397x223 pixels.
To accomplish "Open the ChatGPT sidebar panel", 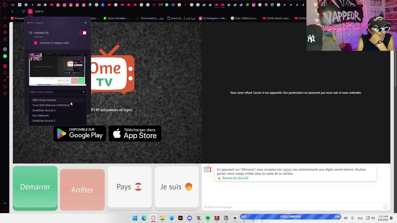I will 5,49.
